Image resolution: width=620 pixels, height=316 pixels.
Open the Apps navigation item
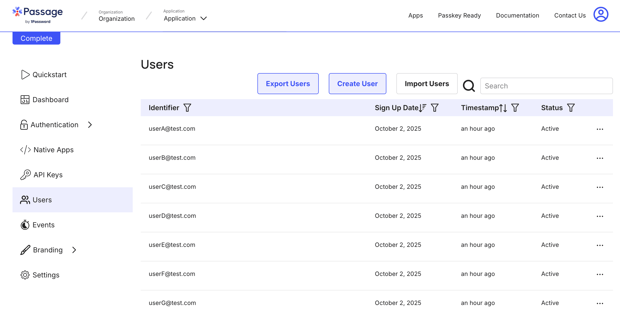415,15
